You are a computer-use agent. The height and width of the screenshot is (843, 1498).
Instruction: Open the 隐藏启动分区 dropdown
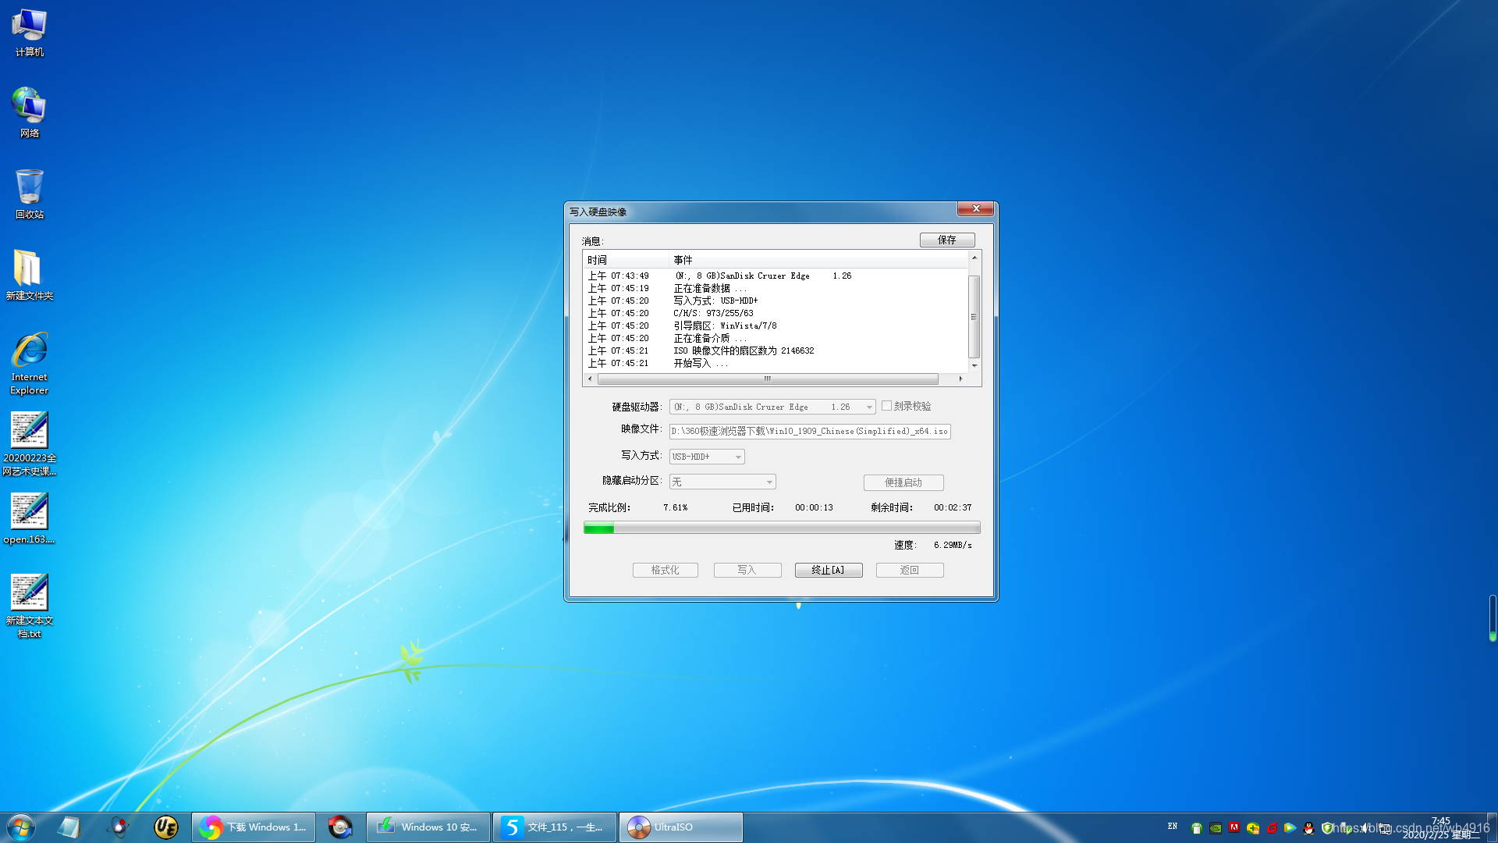(x=722, y=482)
